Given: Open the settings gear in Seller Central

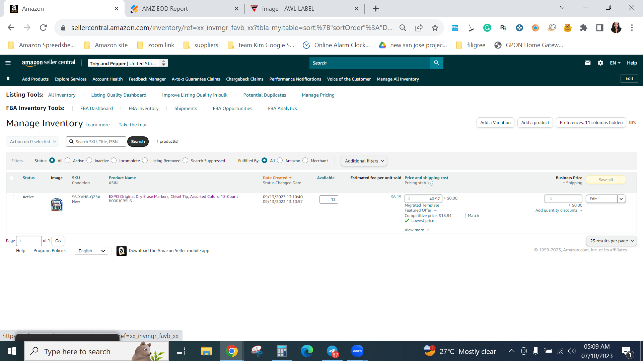Looking at the screenshot, I should [600, 63].
